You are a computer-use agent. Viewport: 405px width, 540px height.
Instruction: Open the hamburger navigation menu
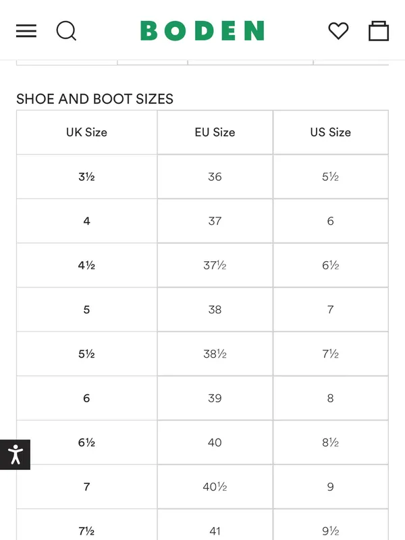(x=26, y=30)
